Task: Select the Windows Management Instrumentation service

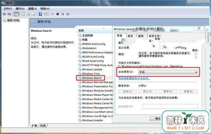Action: point(97,107)
